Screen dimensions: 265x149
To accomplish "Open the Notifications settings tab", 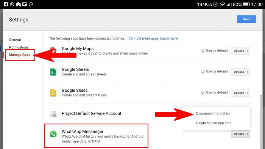I will pyautogui.click(x=19, y=47).
